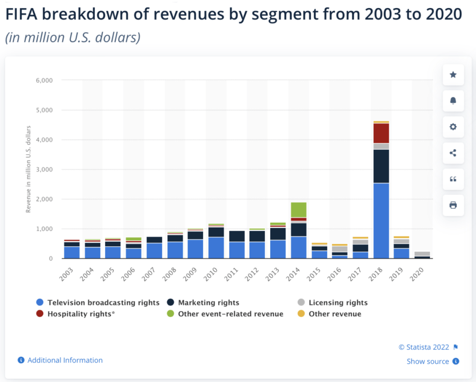Toggle Marketing rights legend series

tap(203, 303)
